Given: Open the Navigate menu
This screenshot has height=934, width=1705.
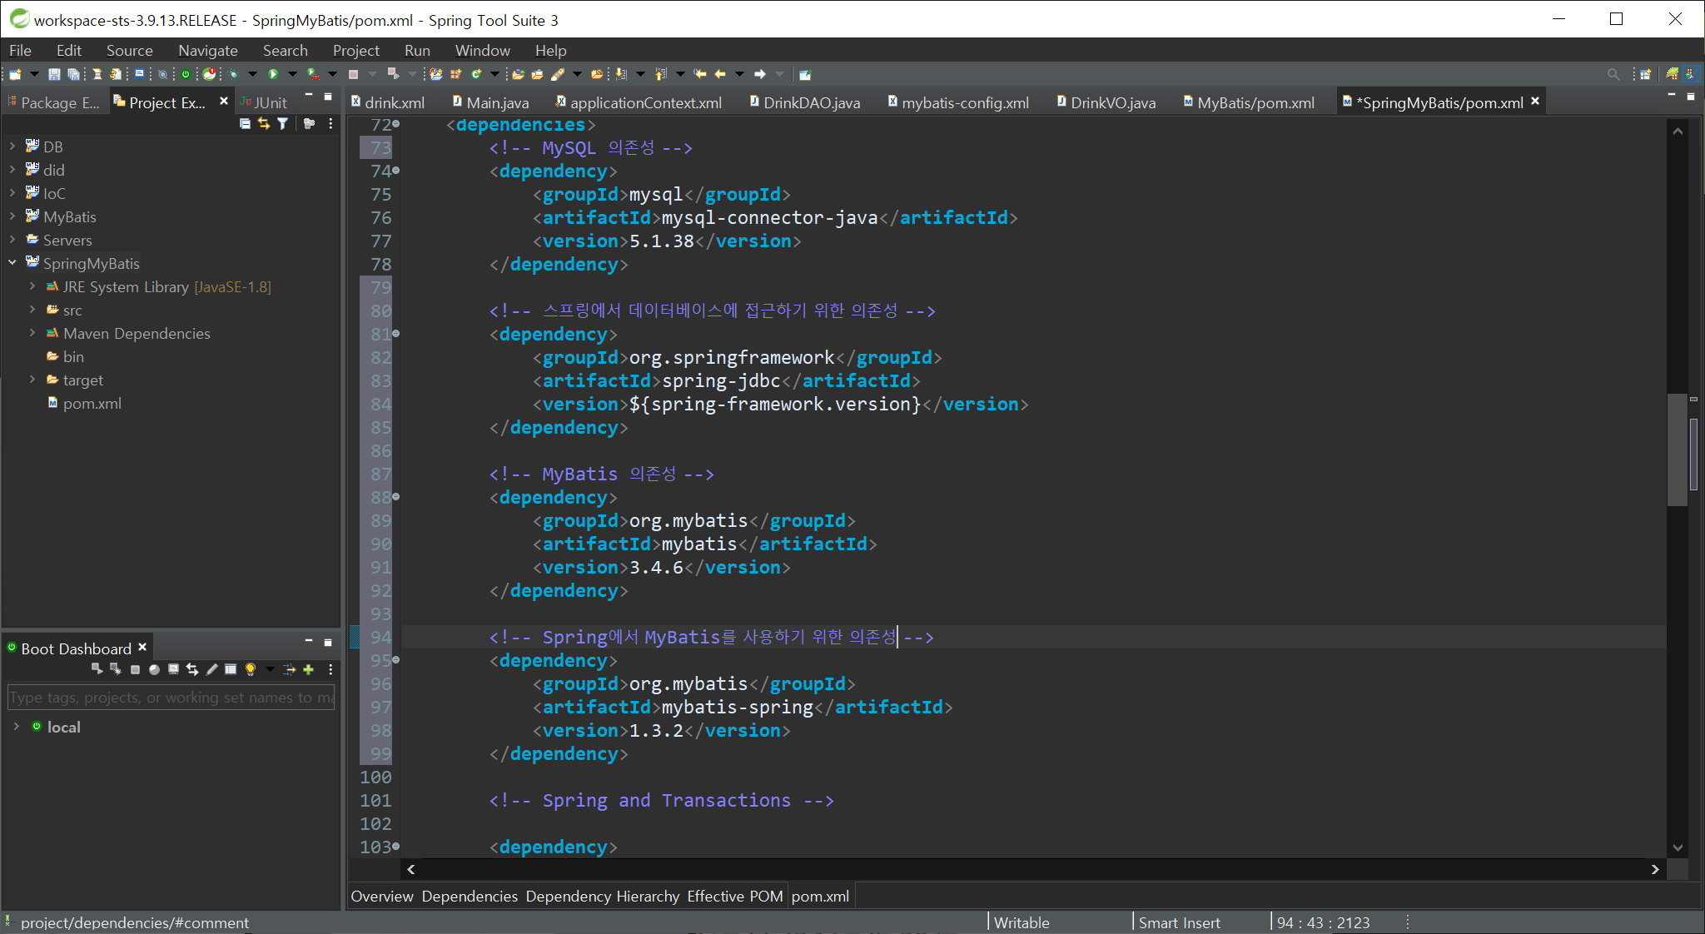Looking at the screenshot, I should (x=208, y=51).
